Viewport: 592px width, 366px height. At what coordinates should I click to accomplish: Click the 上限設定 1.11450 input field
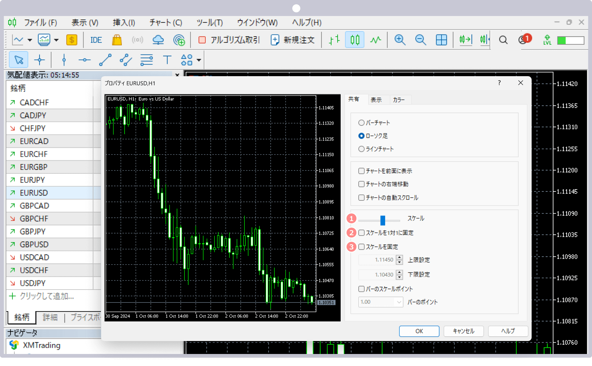click(377, 260)
